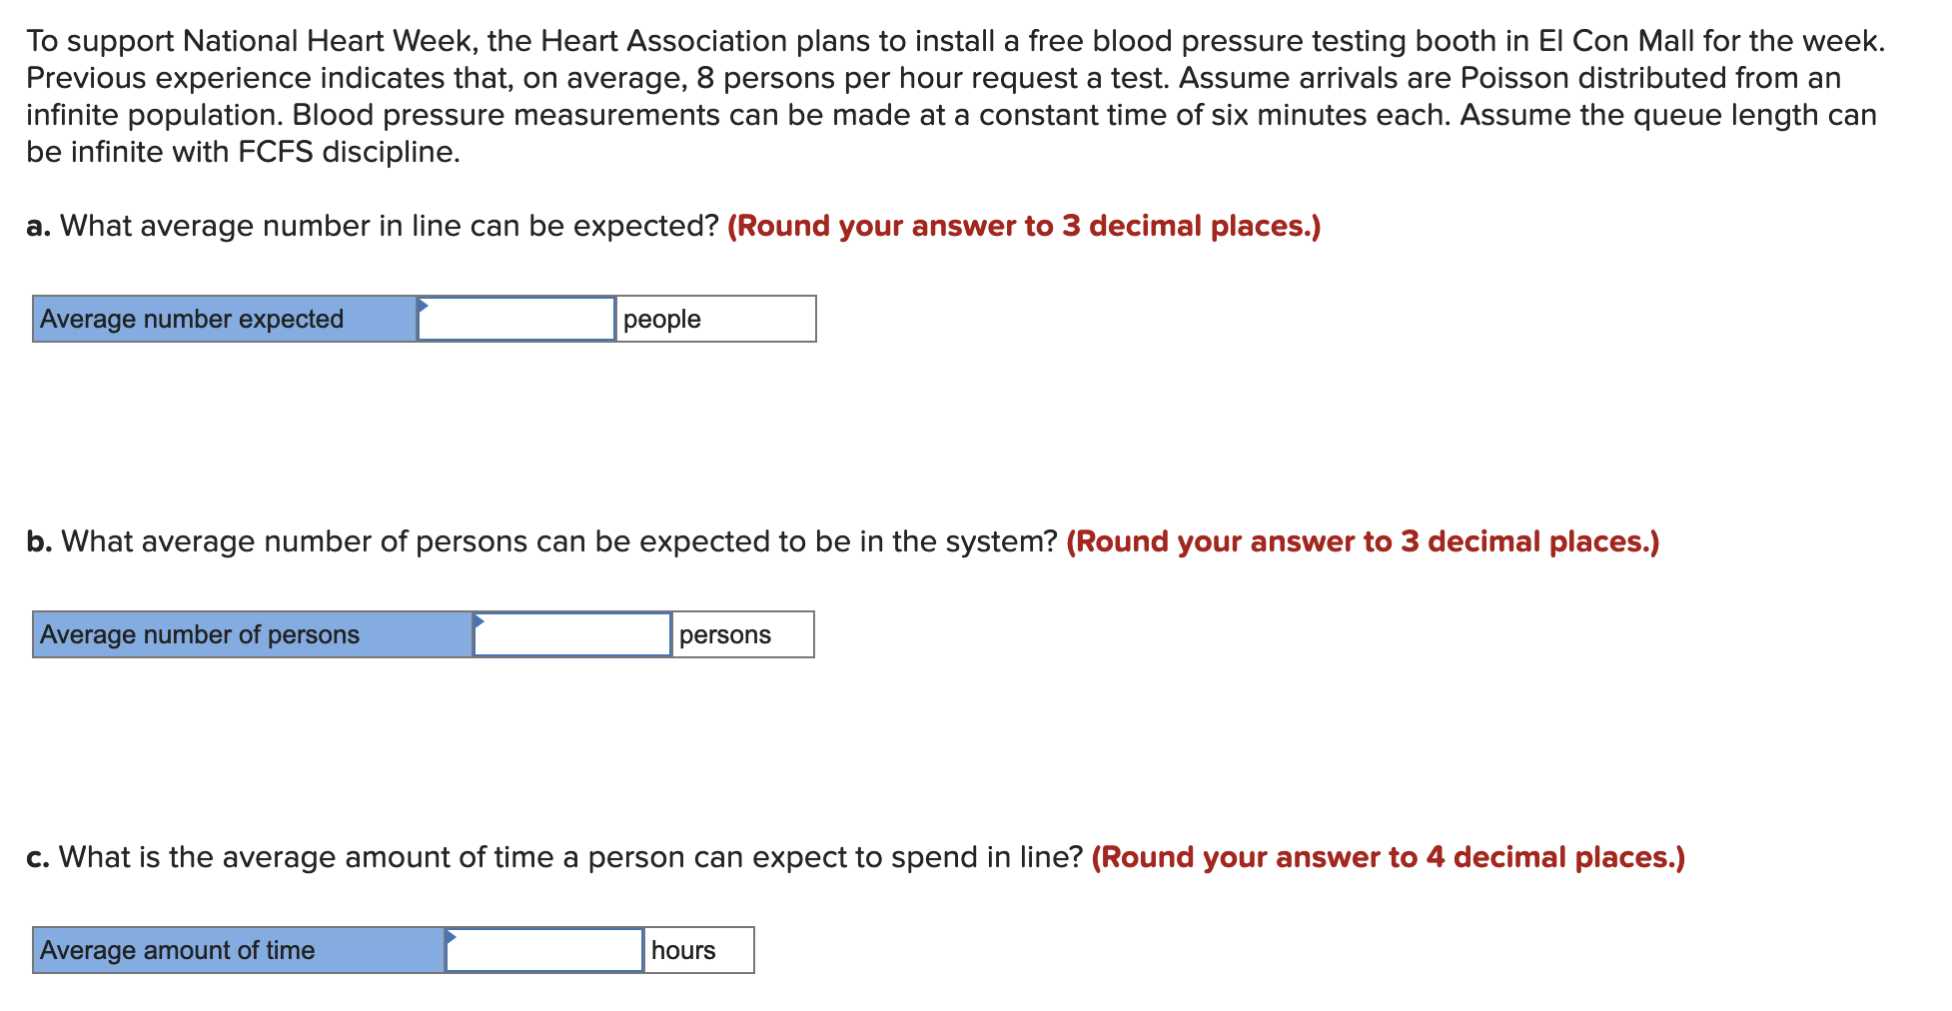The image size is (1952, 1011).
Task: Click the Average amount of time input field
Action: (x=542, y=950)
